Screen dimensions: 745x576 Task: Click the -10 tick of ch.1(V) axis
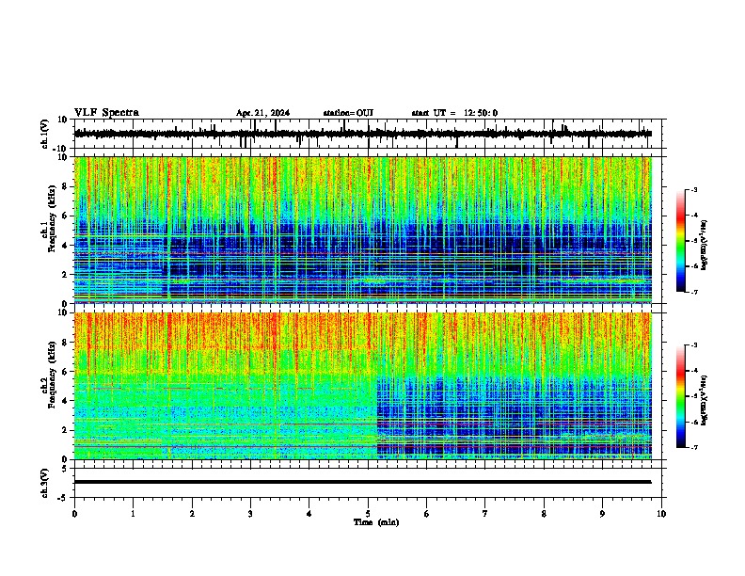[61, 149]
